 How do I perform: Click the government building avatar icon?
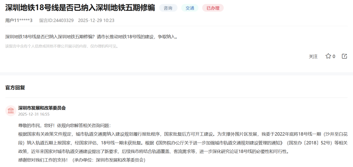point(11,111)
